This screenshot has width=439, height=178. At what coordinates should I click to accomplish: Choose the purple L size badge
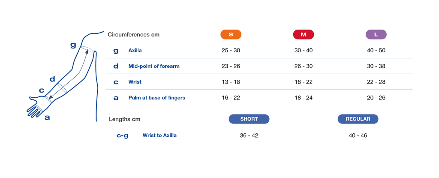(x=376, y=34)
